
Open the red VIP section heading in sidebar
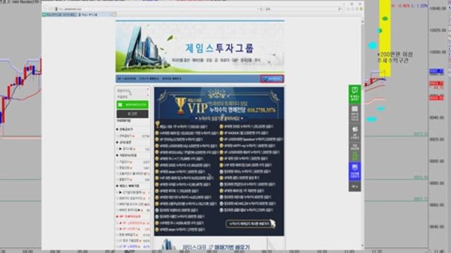pos(130,217)
